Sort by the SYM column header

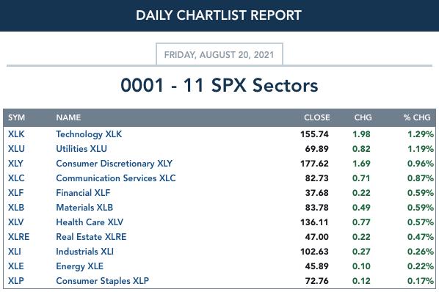click(17, 117)
